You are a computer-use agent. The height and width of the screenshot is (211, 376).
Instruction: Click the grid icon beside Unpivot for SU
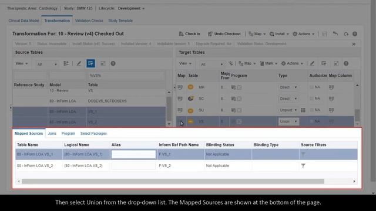tap(303, 110)
